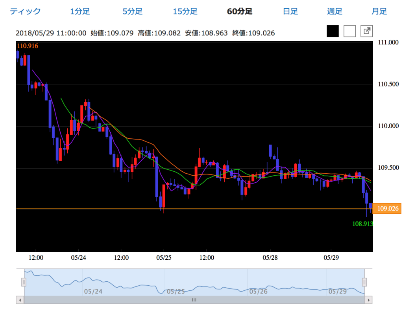Click the 05/29 date label on chart axis
403x310 pixels.
pos(331,258)
